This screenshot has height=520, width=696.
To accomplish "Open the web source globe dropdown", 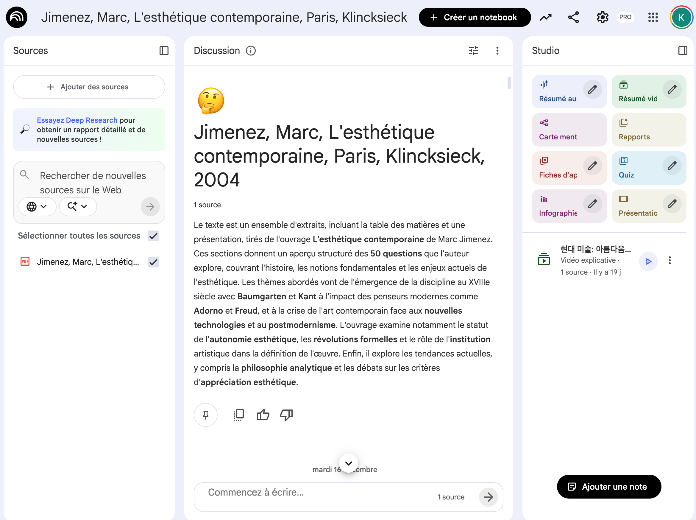I will point(37,206).
